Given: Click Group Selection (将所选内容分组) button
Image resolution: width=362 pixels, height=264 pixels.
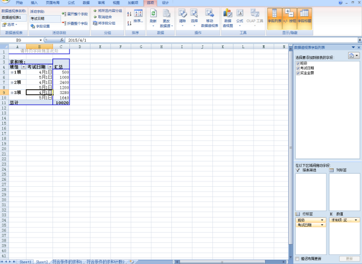Looking at the screenshot, I should pyautogui.click(x=109, y=11).
